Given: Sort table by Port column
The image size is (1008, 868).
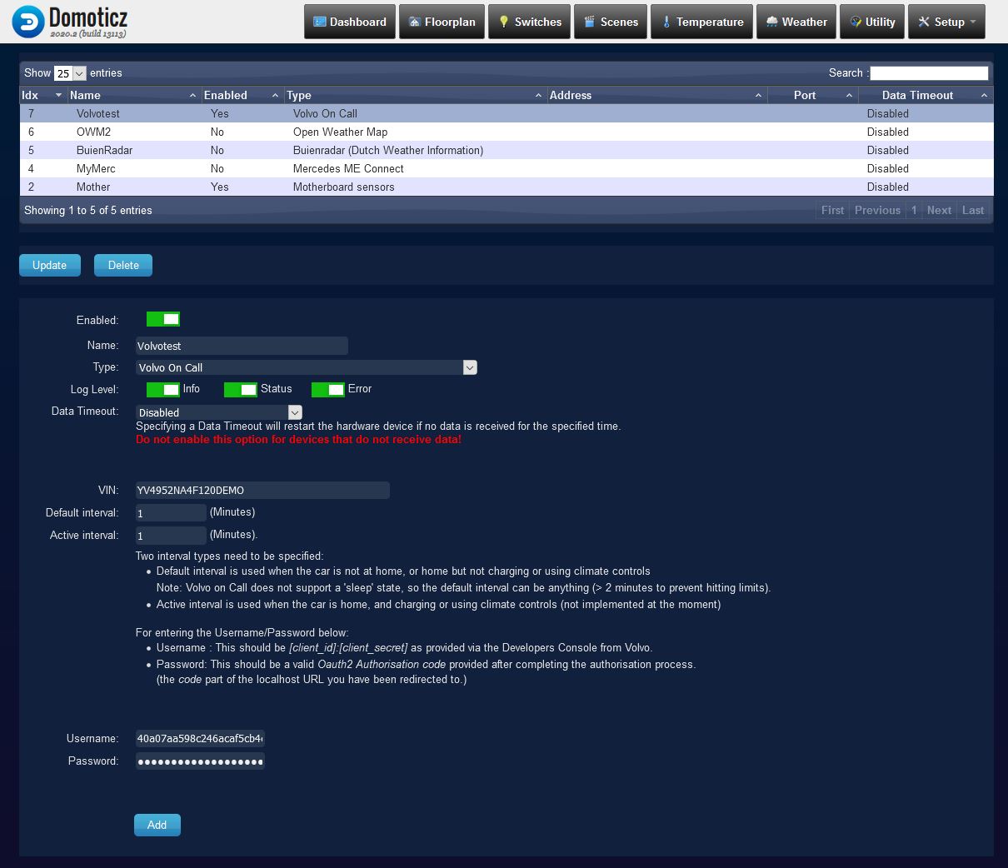Looking at the screenshot, I should tap(812, 95).
